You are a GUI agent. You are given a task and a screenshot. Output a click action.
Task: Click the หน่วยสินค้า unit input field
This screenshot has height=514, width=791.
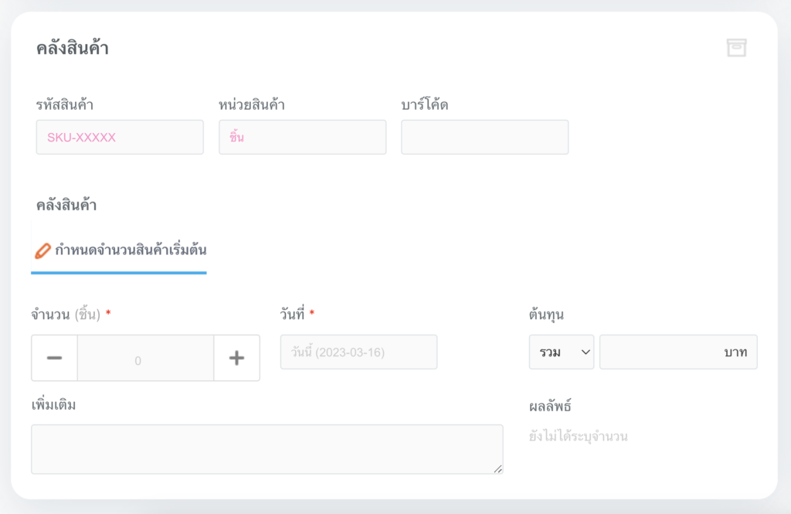(x=302, y=138)
